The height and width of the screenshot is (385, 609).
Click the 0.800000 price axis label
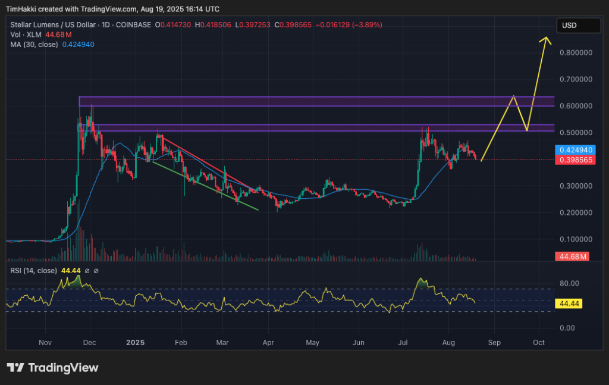576,52
